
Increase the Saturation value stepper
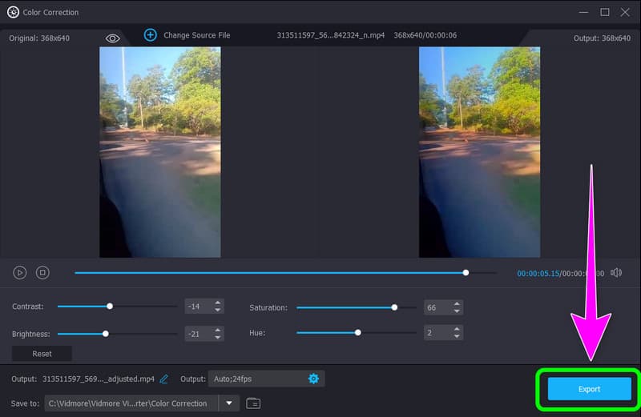[x=457, y=303]
